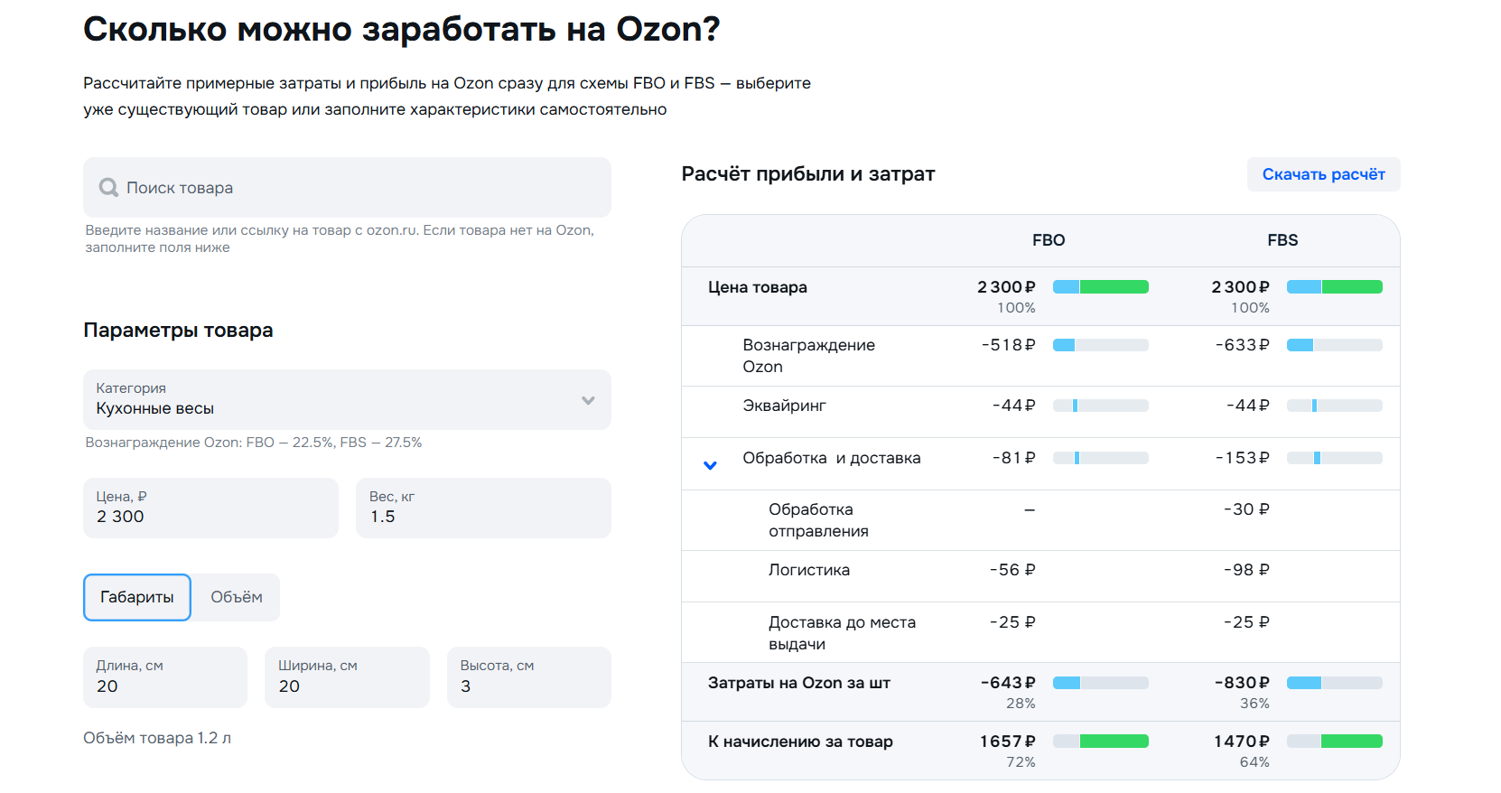The width and height of the screenshot is (1501, 793).
Task: Click the Вознаграждение Ozon row label
Action: 808,356
